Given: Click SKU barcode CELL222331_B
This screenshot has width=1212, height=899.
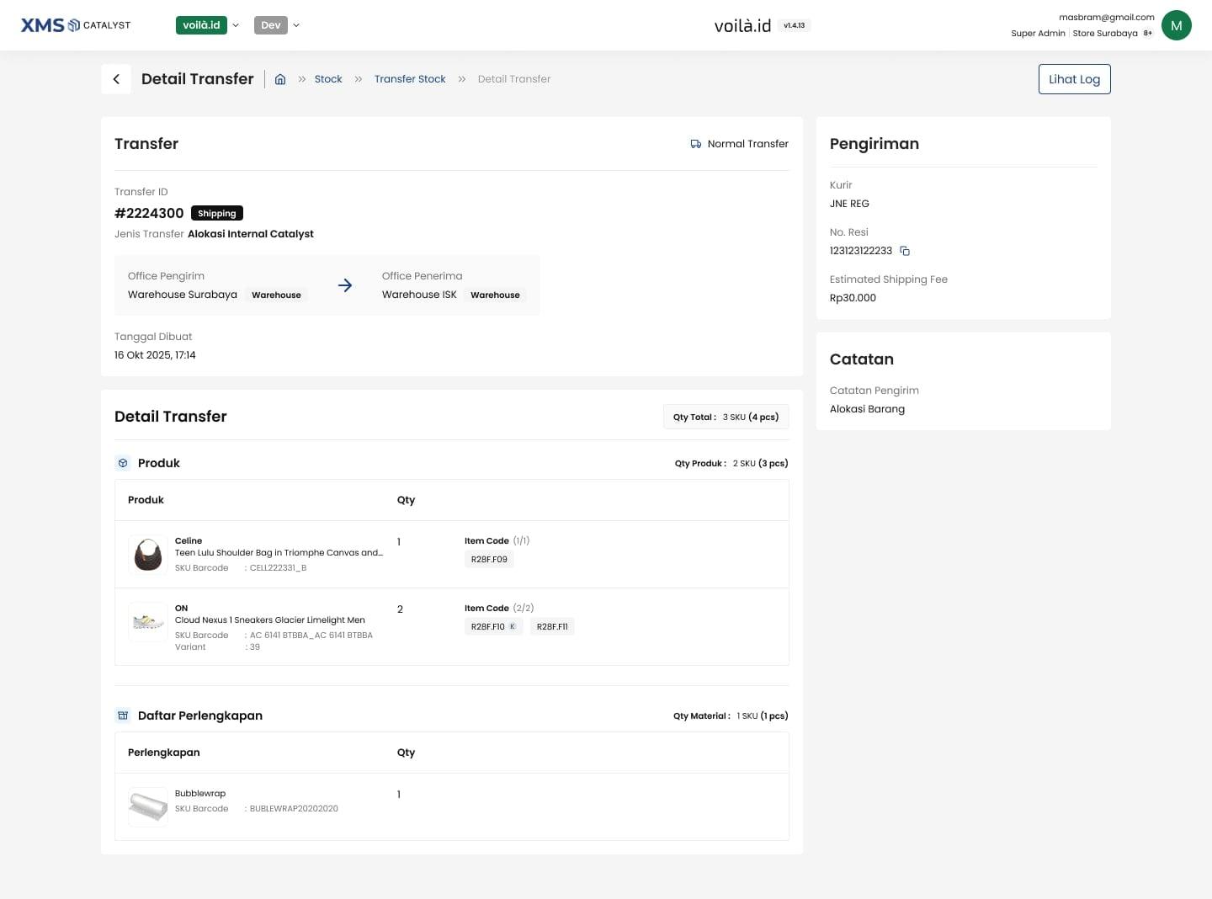Looking at the screenshot, I should (x=278, y=568).
